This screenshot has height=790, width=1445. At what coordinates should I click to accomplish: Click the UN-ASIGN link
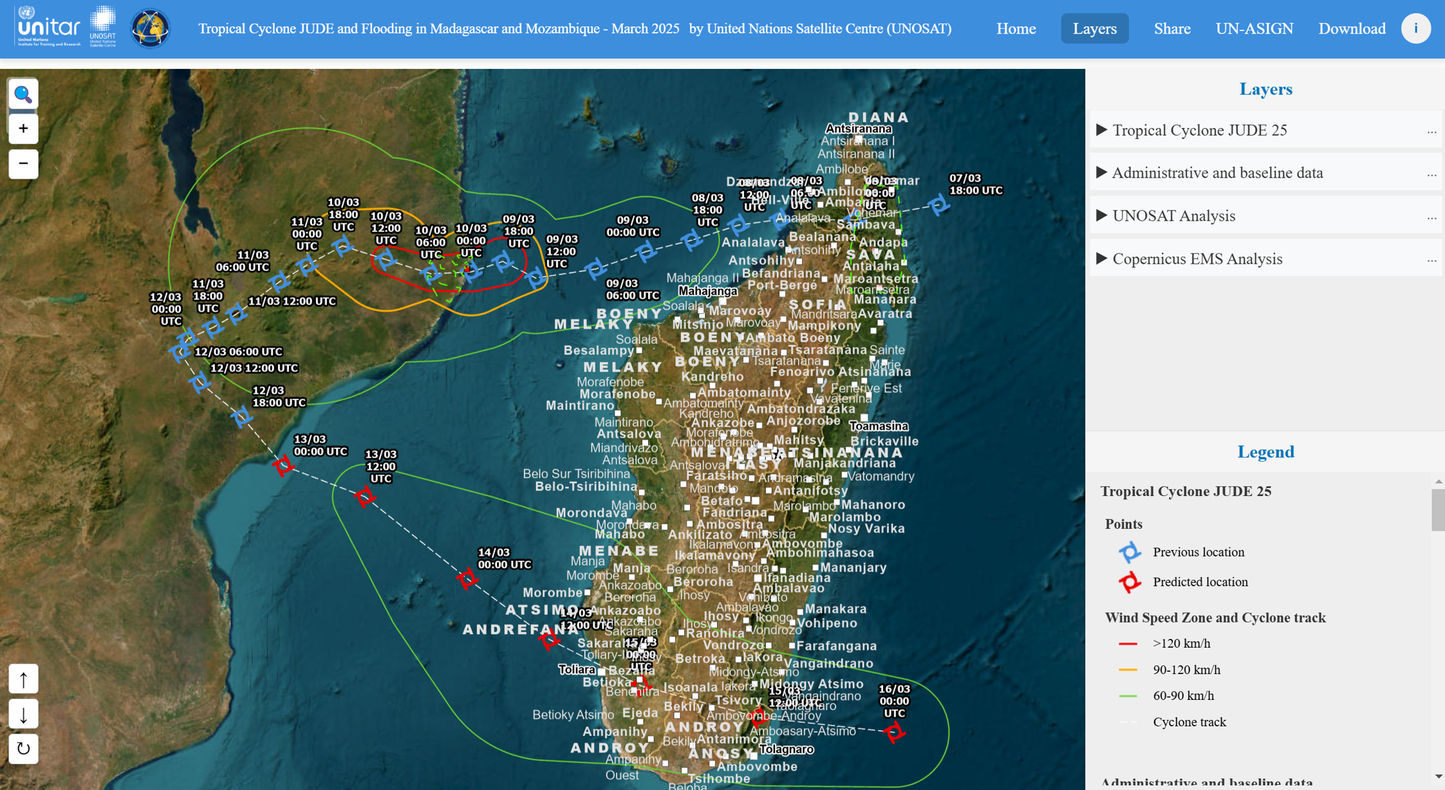coord(1254,28)
